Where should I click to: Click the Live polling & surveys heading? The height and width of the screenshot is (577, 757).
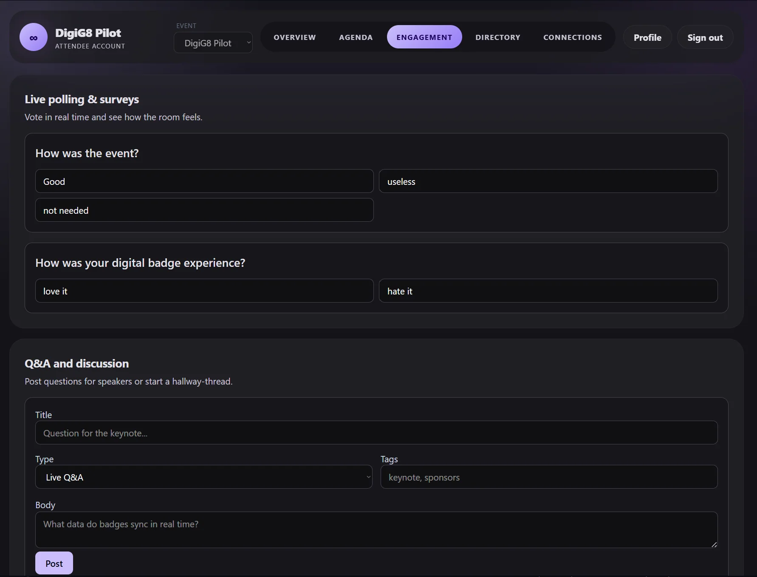[x=82, y=99]
